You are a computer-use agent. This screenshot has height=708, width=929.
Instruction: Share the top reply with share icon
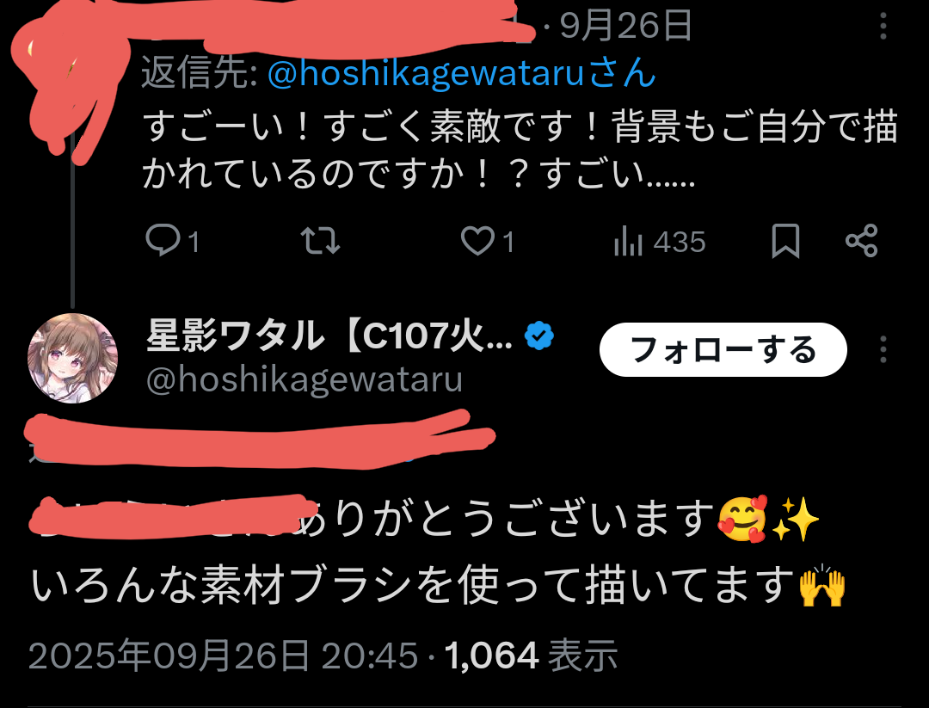pyautogui.click(x=861, y=241)
